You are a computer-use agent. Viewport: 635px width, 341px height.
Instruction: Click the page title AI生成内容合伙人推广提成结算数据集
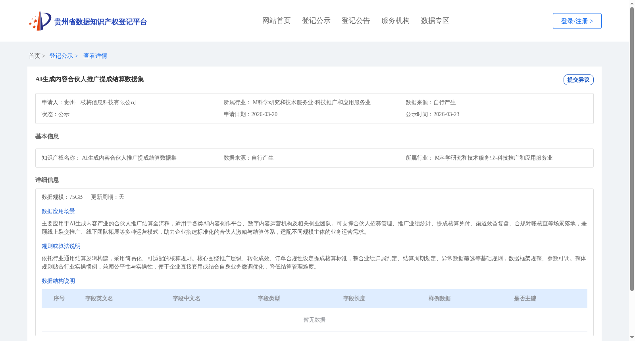(90, 79)
